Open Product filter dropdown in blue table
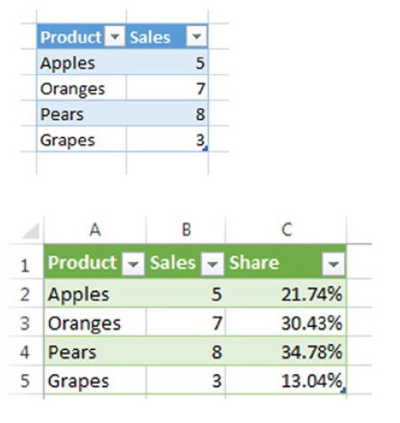This screenshot has width=400, height=423. [x=115, y=37]
